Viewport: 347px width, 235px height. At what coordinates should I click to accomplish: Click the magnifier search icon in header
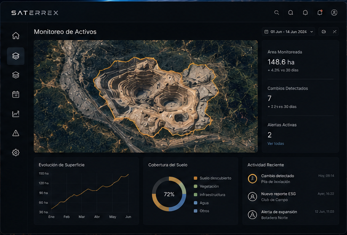(x=277, y=13)
